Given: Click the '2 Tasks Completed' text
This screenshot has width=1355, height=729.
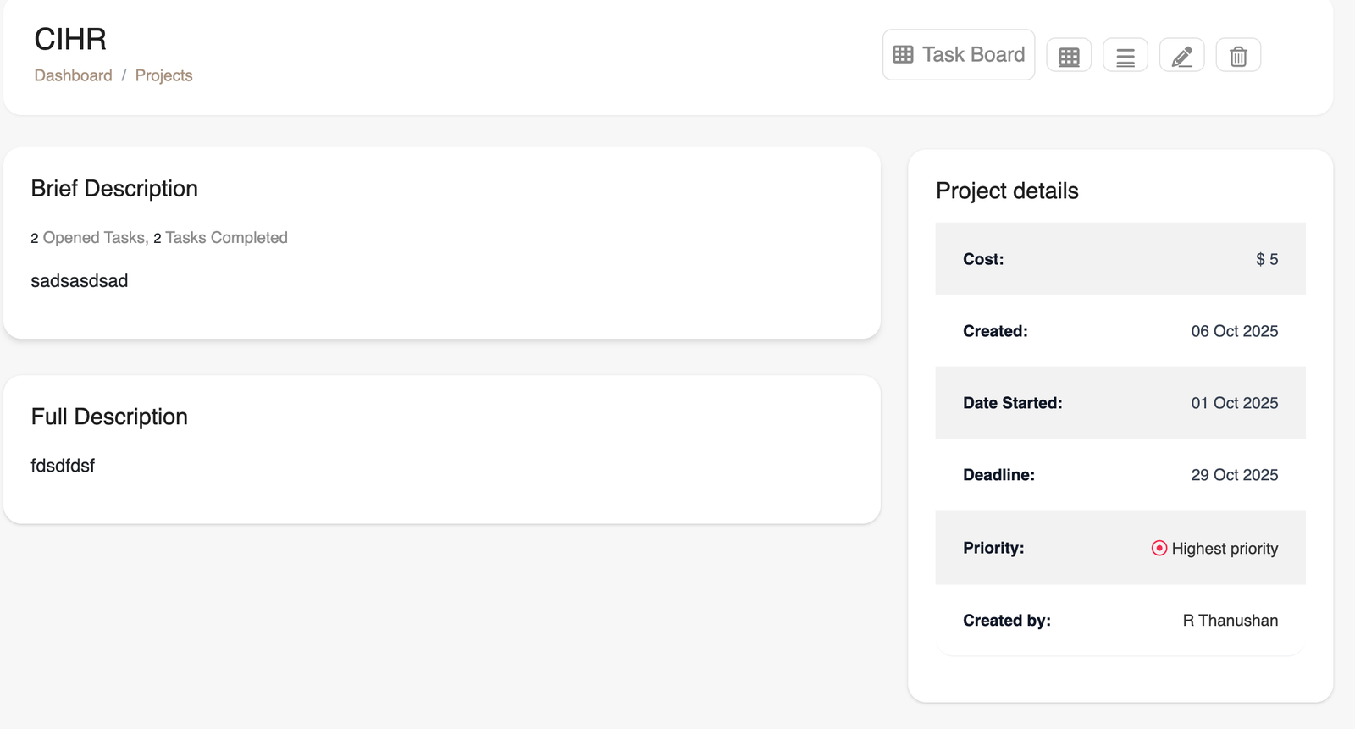Looking at the screenshot, I should tap(219, 238).
